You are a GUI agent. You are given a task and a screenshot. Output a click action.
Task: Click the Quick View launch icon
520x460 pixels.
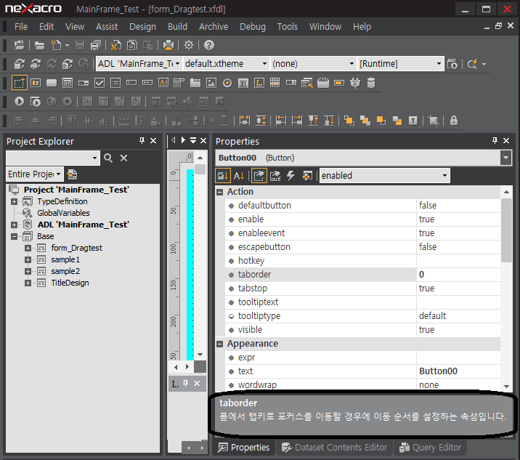[x=35, y=102]
